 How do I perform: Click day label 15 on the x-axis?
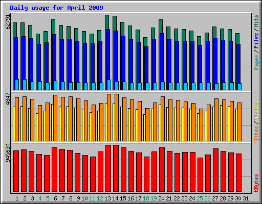[123, 198]
